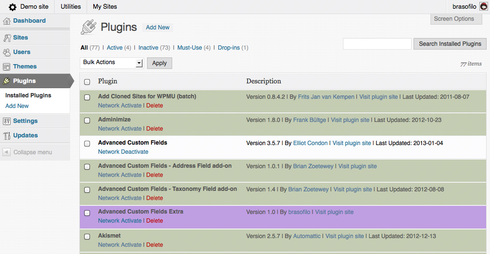The height and width of the screenshot is (254, 490).
Task: Click the Sites key icon in sidebar
Action: (x=7, y=38)
